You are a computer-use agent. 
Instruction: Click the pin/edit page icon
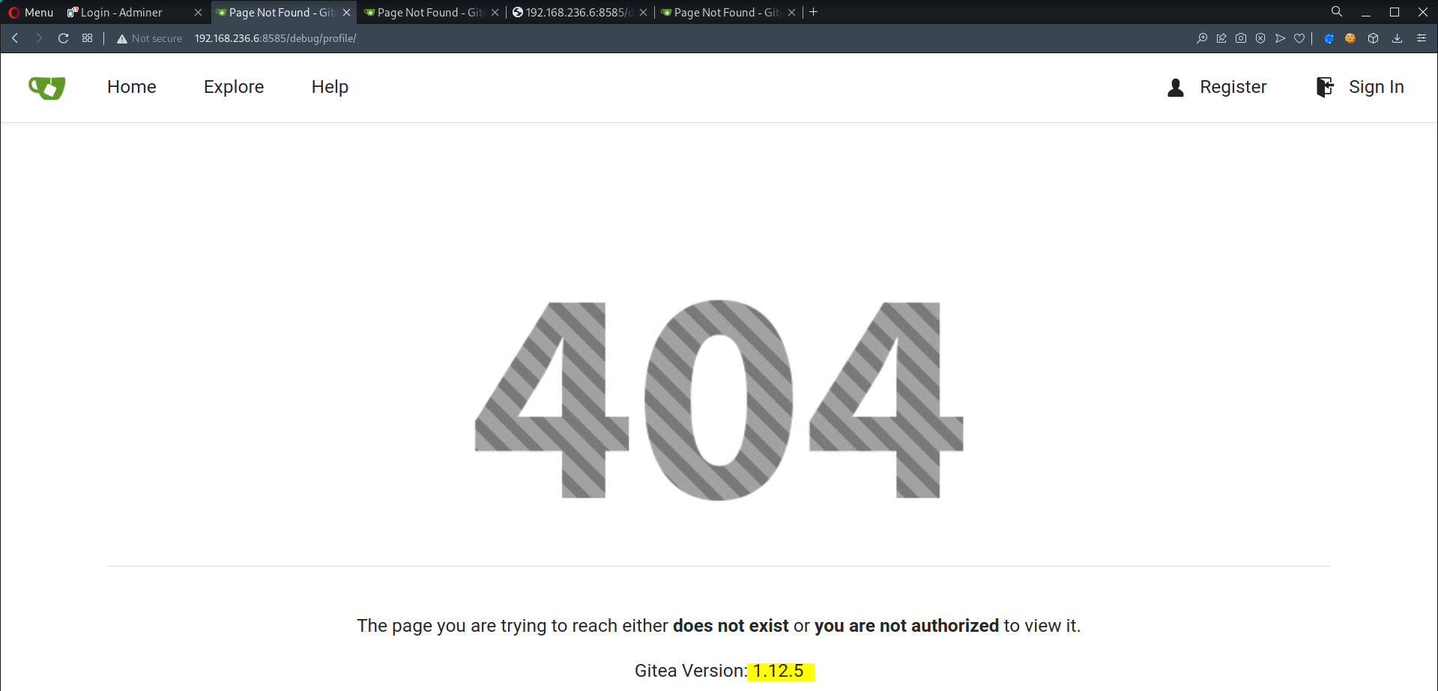pos(1221,38)
